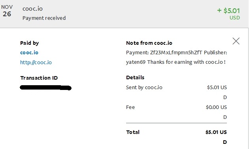Select the Payment received status text
Viewport: 249px width, 149px height.
[x=44, y=18]
